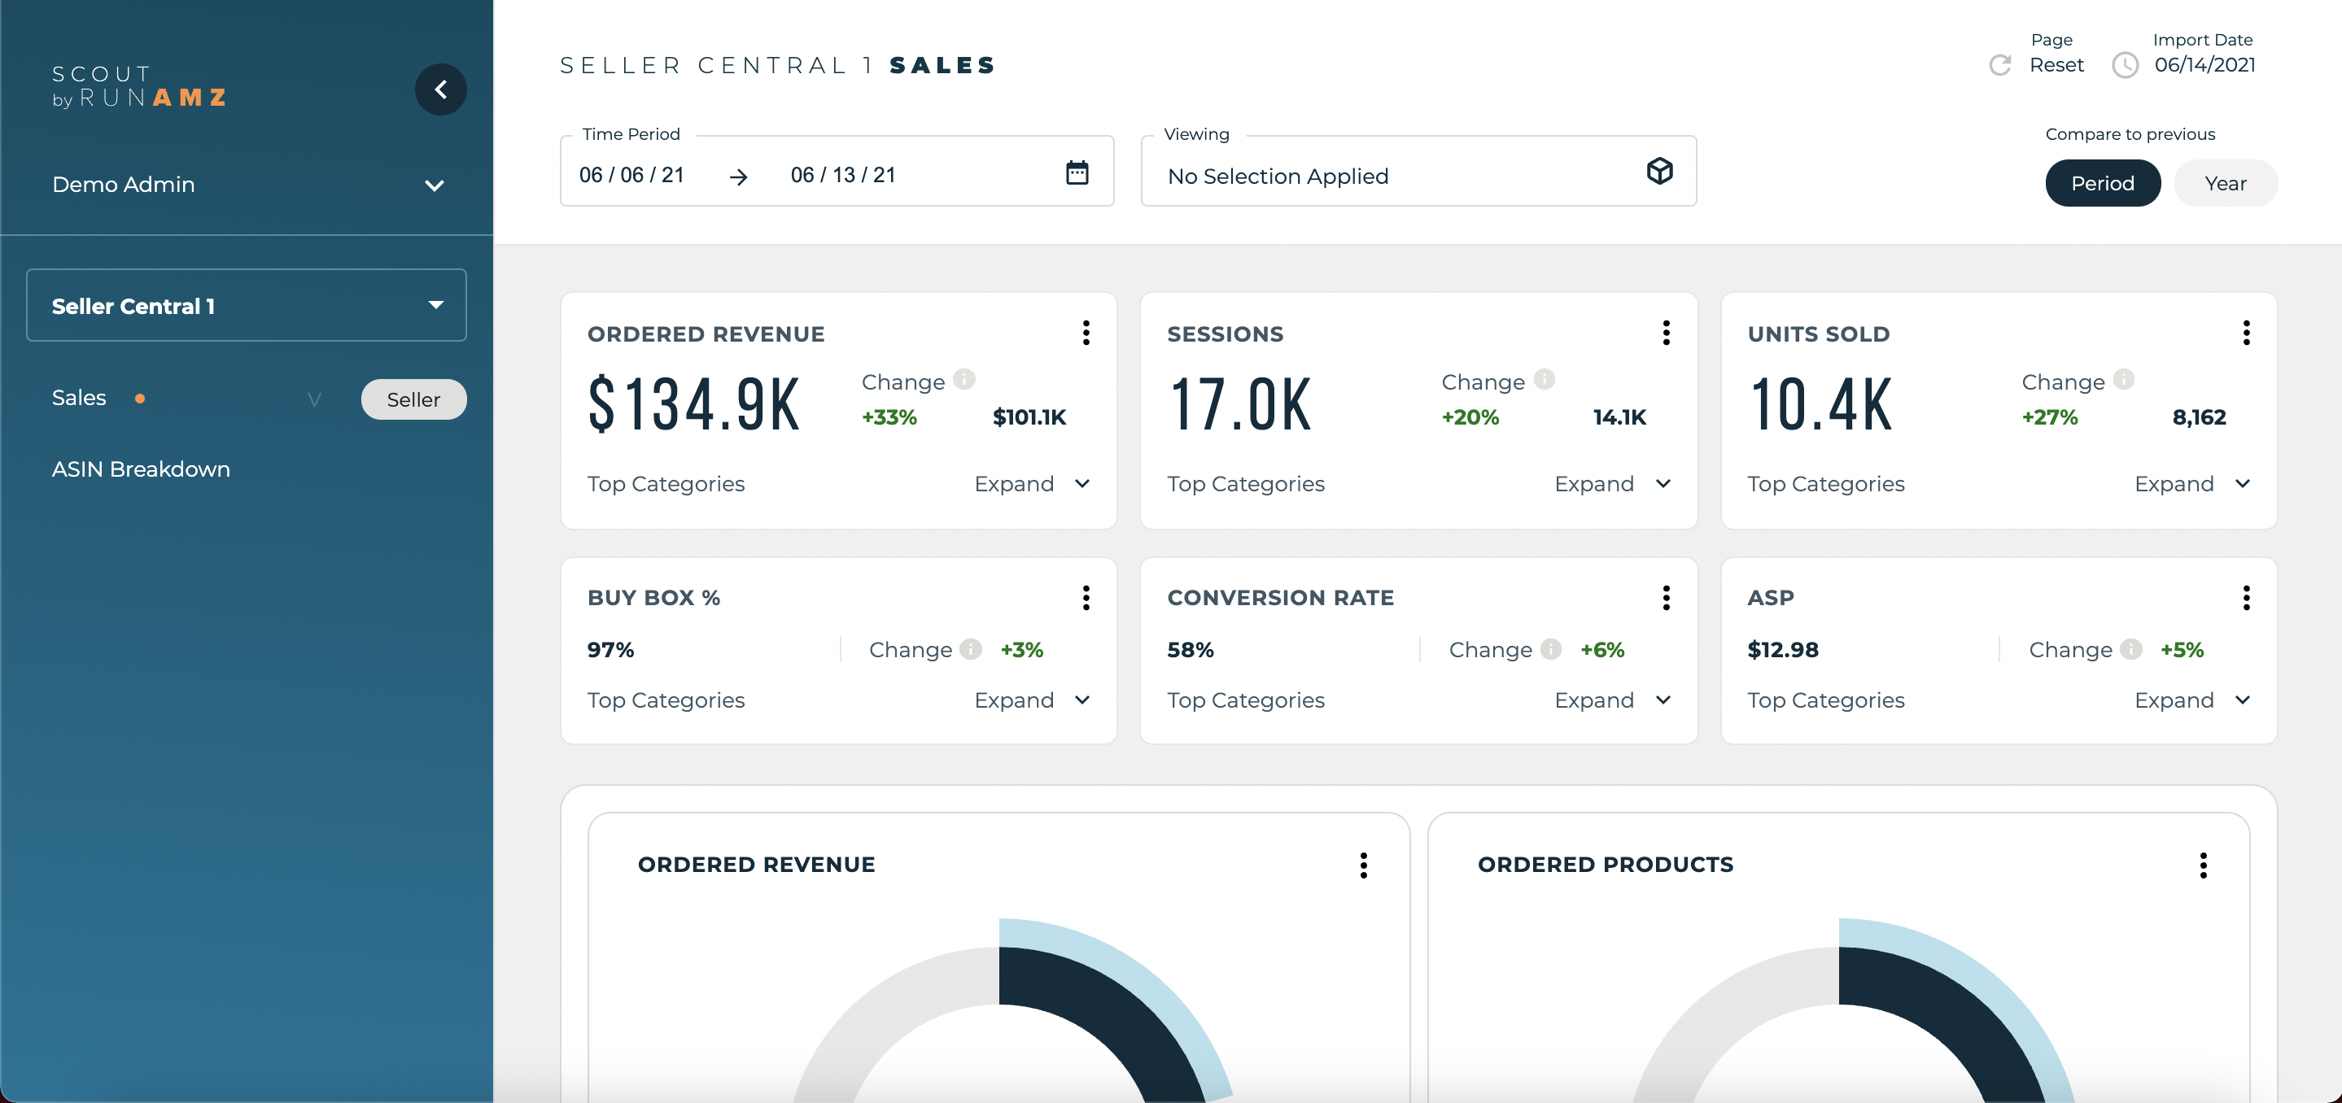Expand Top Categories in Sessions card
This screenshot has height=1103, width=2342.
coord(1612,483)
